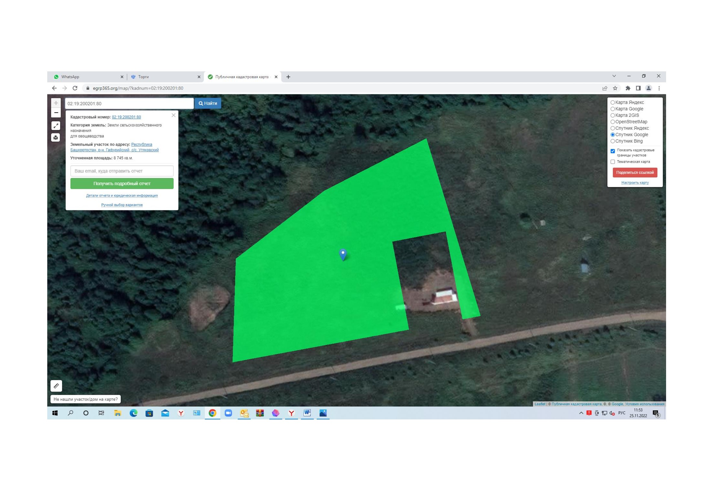704x498 pixels.
Task: Open Zoom from the taskbar
Action: [228, 413]
